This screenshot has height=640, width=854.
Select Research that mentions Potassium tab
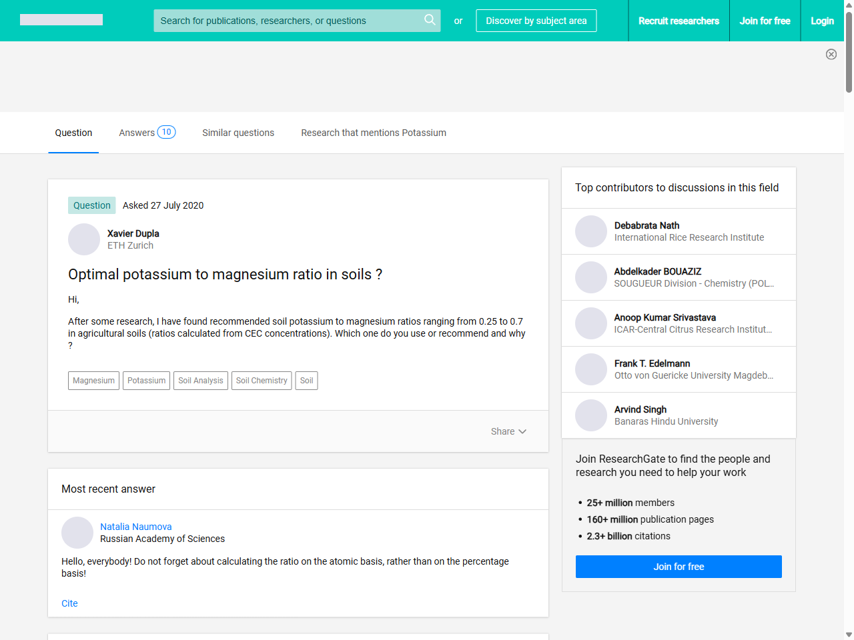374,133
